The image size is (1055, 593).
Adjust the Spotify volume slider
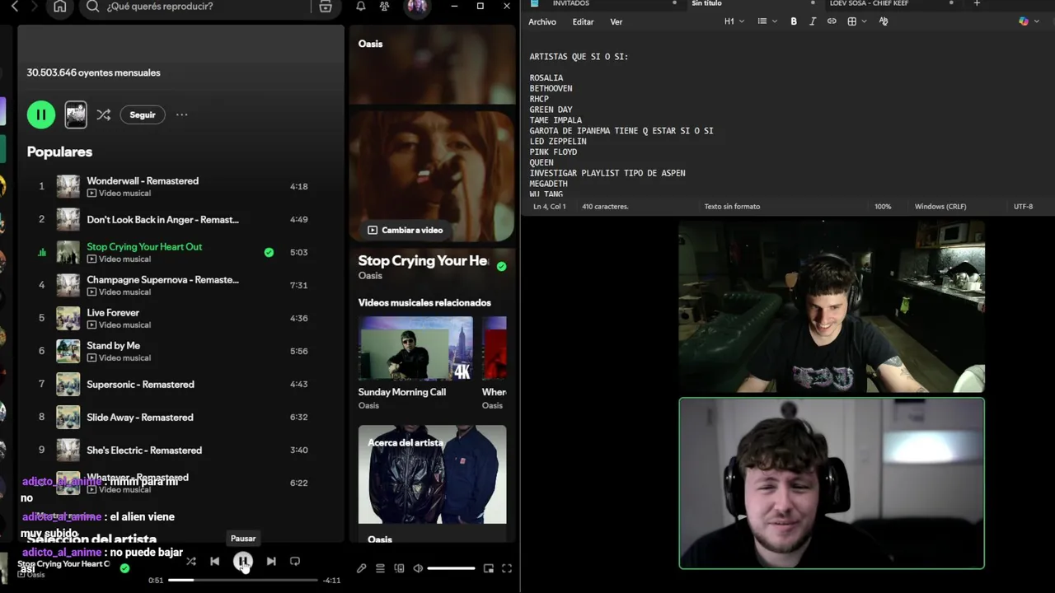(x=451, y=568)
